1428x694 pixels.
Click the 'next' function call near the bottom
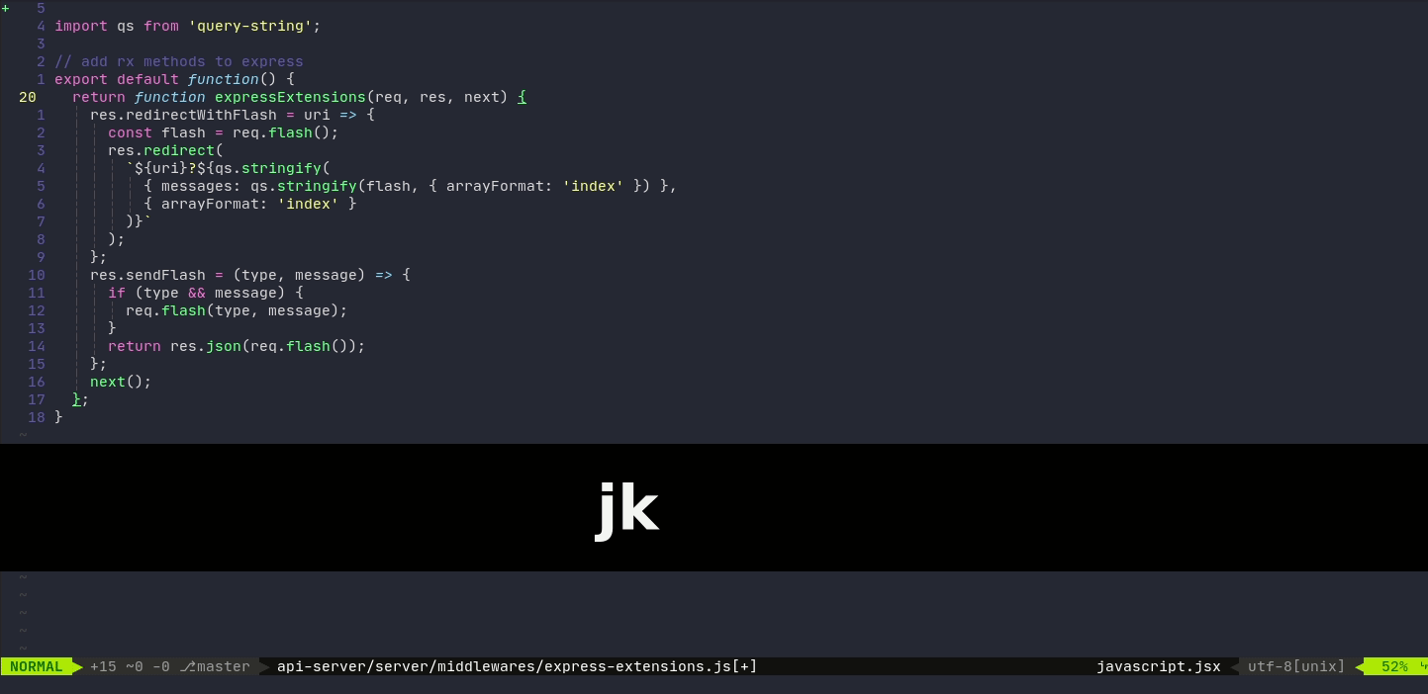108,382
